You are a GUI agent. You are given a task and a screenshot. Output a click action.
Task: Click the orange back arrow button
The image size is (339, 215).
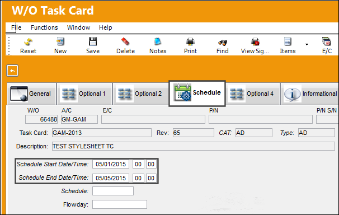click(x=12, y=71)
